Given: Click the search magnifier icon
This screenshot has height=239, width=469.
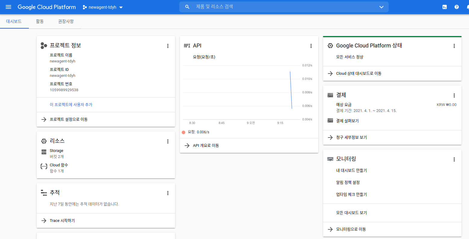Looking at the screenshot, I should pyautogui.click(x=187, y=7).
